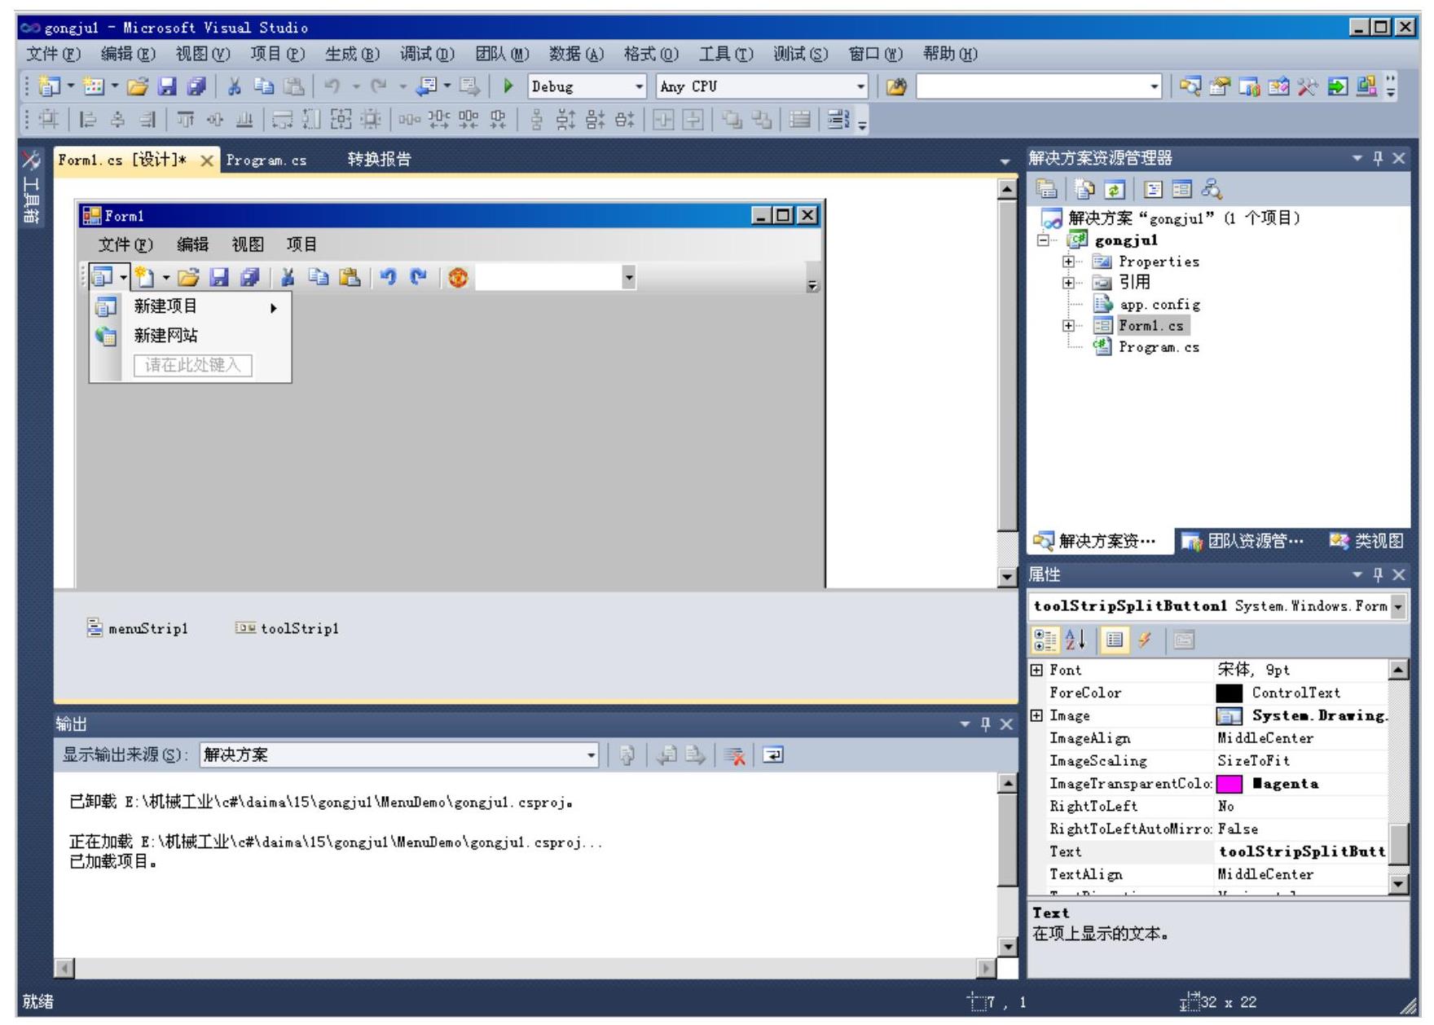The height and width of the screenshot is (1025, 1434).
Task: Switch to the Program.cs tab
Action: tap(266, 161)
